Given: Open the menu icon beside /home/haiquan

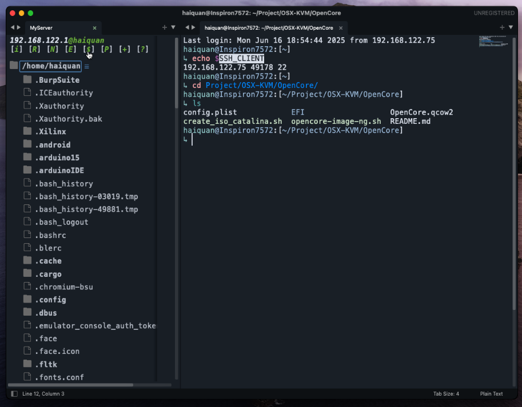Looking at the screenshot, I should tap(86, 66).
